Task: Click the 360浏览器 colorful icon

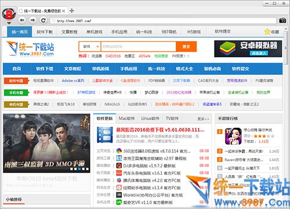Action: click(x=119, y=151)
